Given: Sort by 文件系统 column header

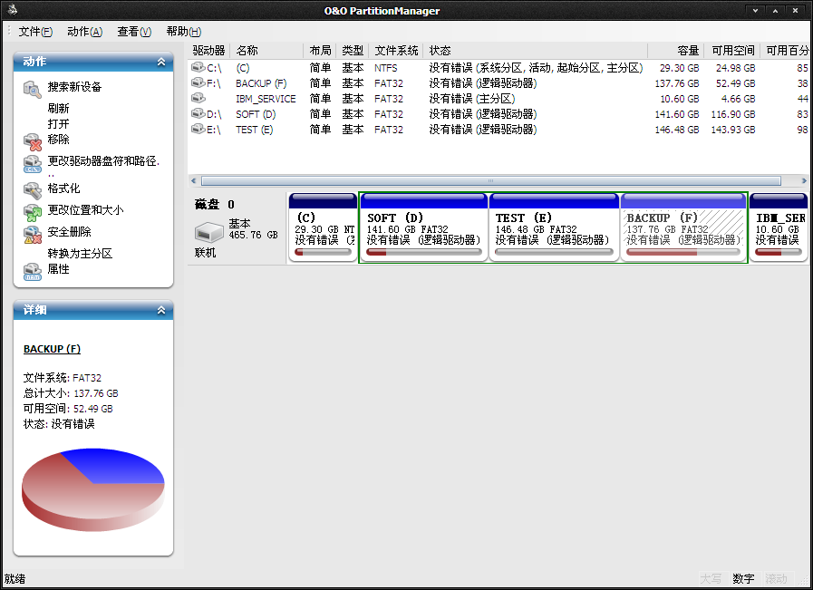Looking at the screenshot, I should (396, 50).
